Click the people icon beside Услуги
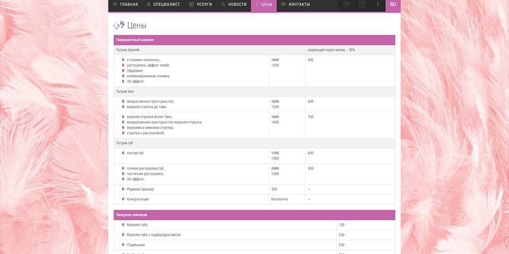 (191, 5)
